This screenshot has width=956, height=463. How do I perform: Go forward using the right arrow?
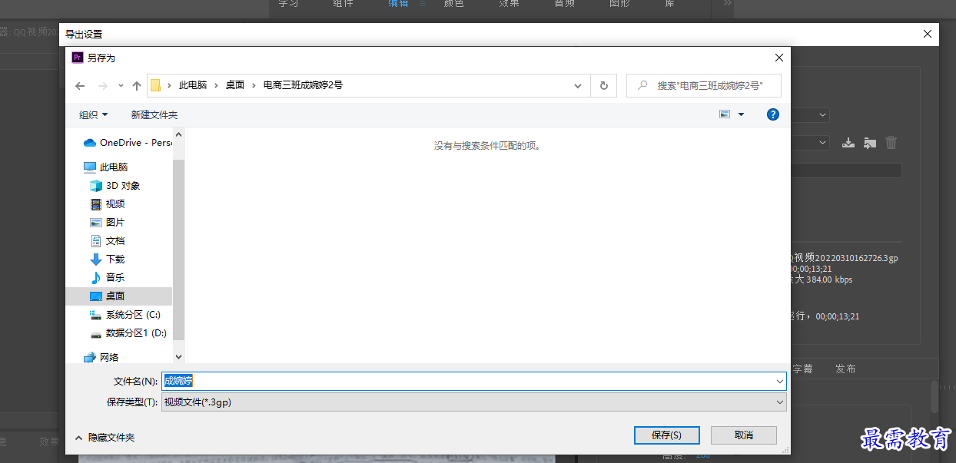coord(103,85)
